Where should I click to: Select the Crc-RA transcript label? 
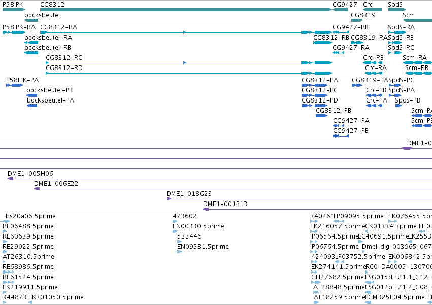coord(376,68)
